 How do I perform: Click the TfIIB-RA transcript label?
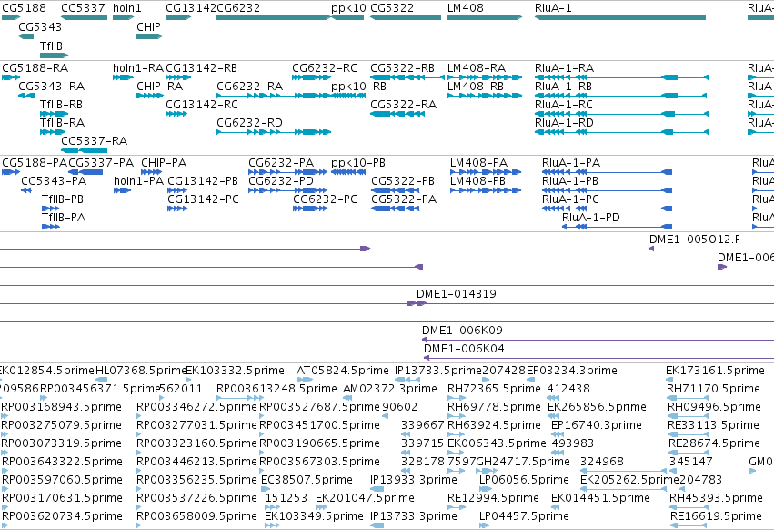pyautogui.click(x=62, y=123)
